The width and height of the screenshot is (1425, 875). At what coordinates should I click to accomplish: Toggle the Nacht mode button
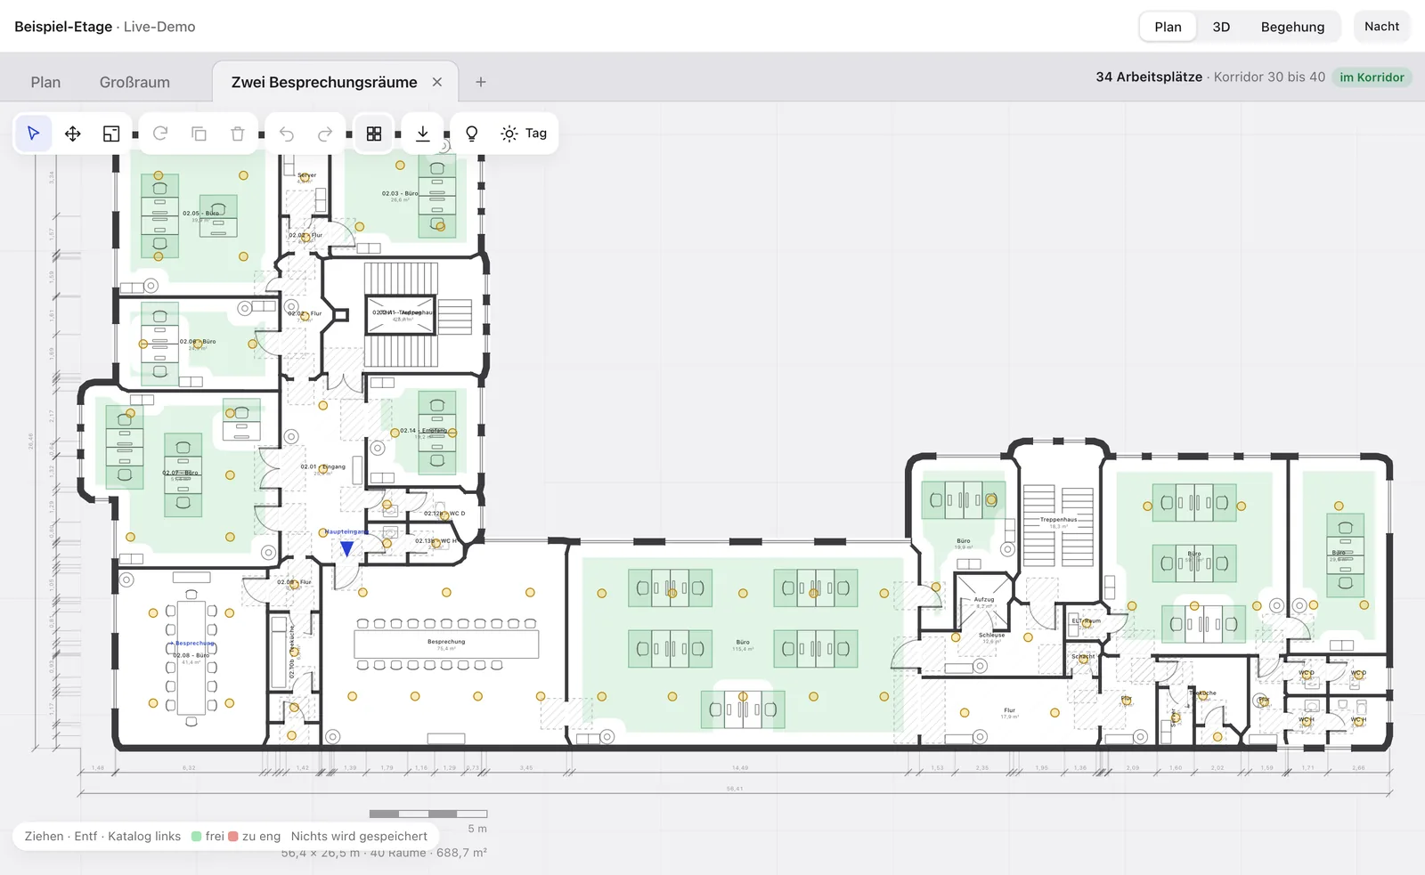coord(1382,27)
